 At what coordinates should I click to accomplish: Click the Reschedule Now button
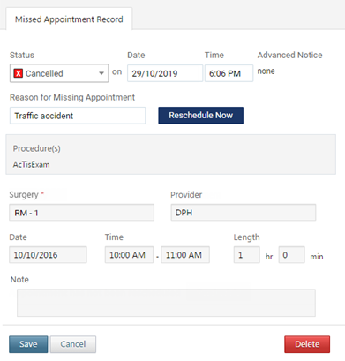[201, 116]
